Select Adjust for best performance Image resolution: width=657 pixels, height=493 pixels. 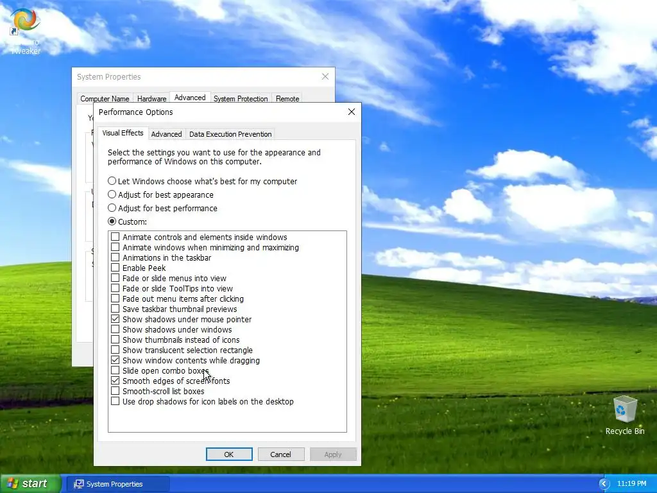pos(162,208)
